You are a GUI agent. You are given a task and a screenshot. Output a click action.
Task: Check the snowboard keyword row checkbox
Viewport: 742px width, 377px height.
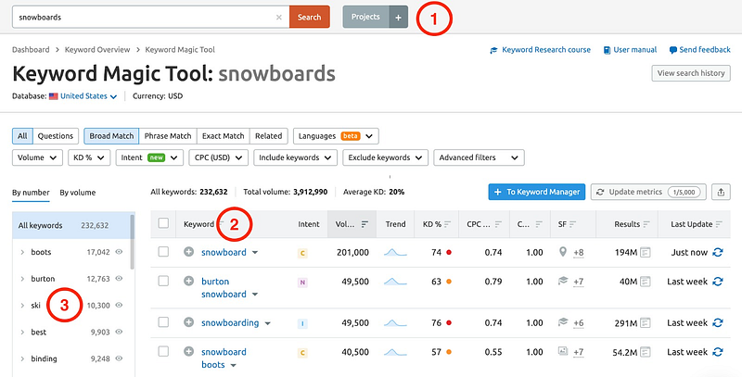164,252
